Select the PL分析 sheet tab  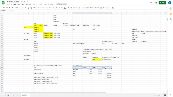25,95
